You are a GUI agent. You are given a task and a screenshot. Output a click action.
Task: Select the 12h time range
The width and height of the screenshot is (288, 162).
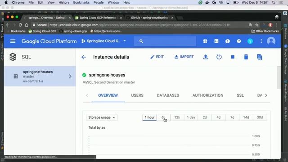click(177, 117)
